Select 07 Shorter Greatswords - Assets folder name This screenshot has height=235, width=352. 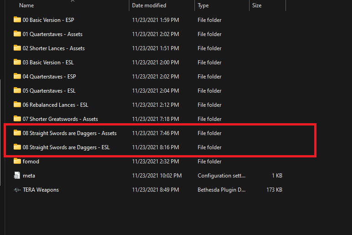60,119
